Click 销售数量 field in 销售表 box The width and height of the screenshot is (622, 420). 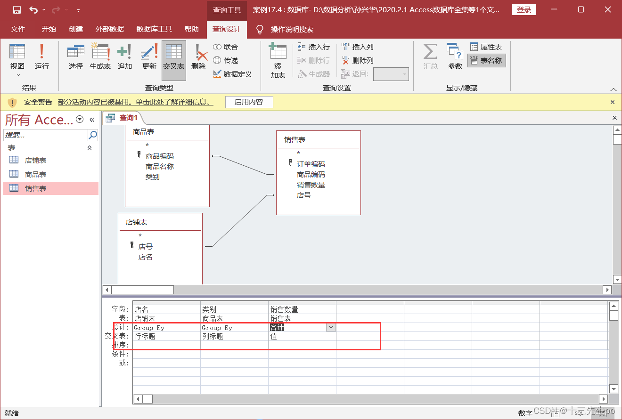[x=311, y=185]
